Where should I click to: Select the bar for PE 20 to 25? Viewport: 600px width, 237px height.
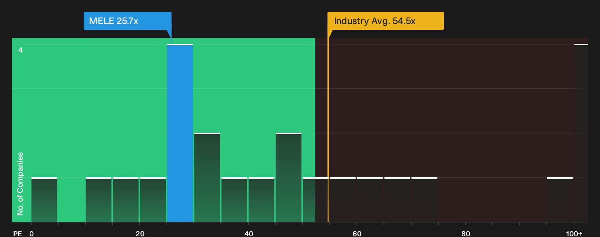153,199
